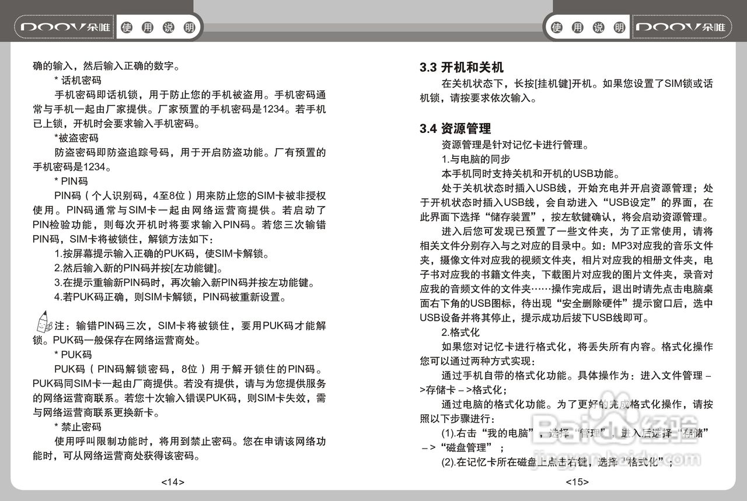Select the top line 确的输入，然后输入正确的数字。
Image resolution: width=747 pixels, height=501 pixels.
(x=106, y=65)
